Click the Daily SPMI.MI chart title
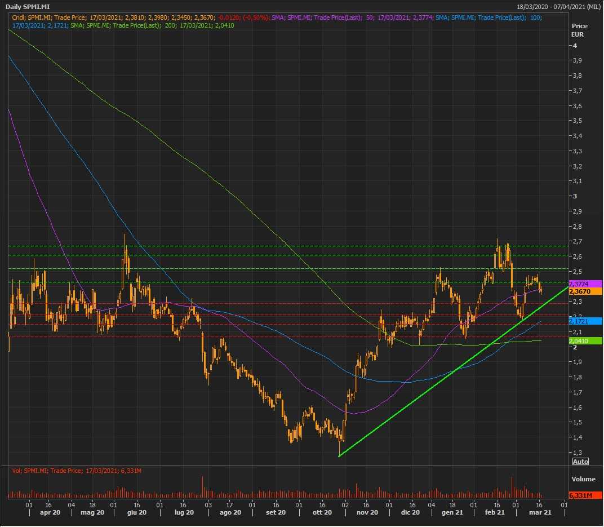Image resolution: width=604 pixels, height=527 pixels. tap(29, 7)
